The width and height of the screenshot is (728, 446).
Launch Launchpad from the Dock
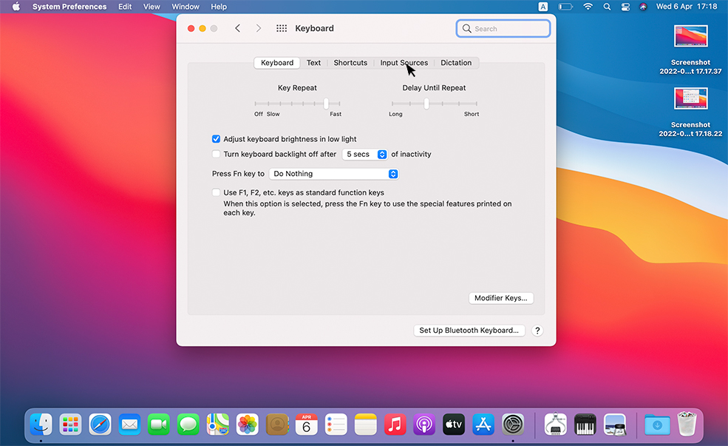(70, 424)
